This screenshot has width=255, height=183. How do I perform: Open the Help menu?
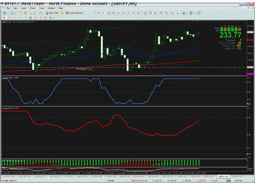[60, 8]
